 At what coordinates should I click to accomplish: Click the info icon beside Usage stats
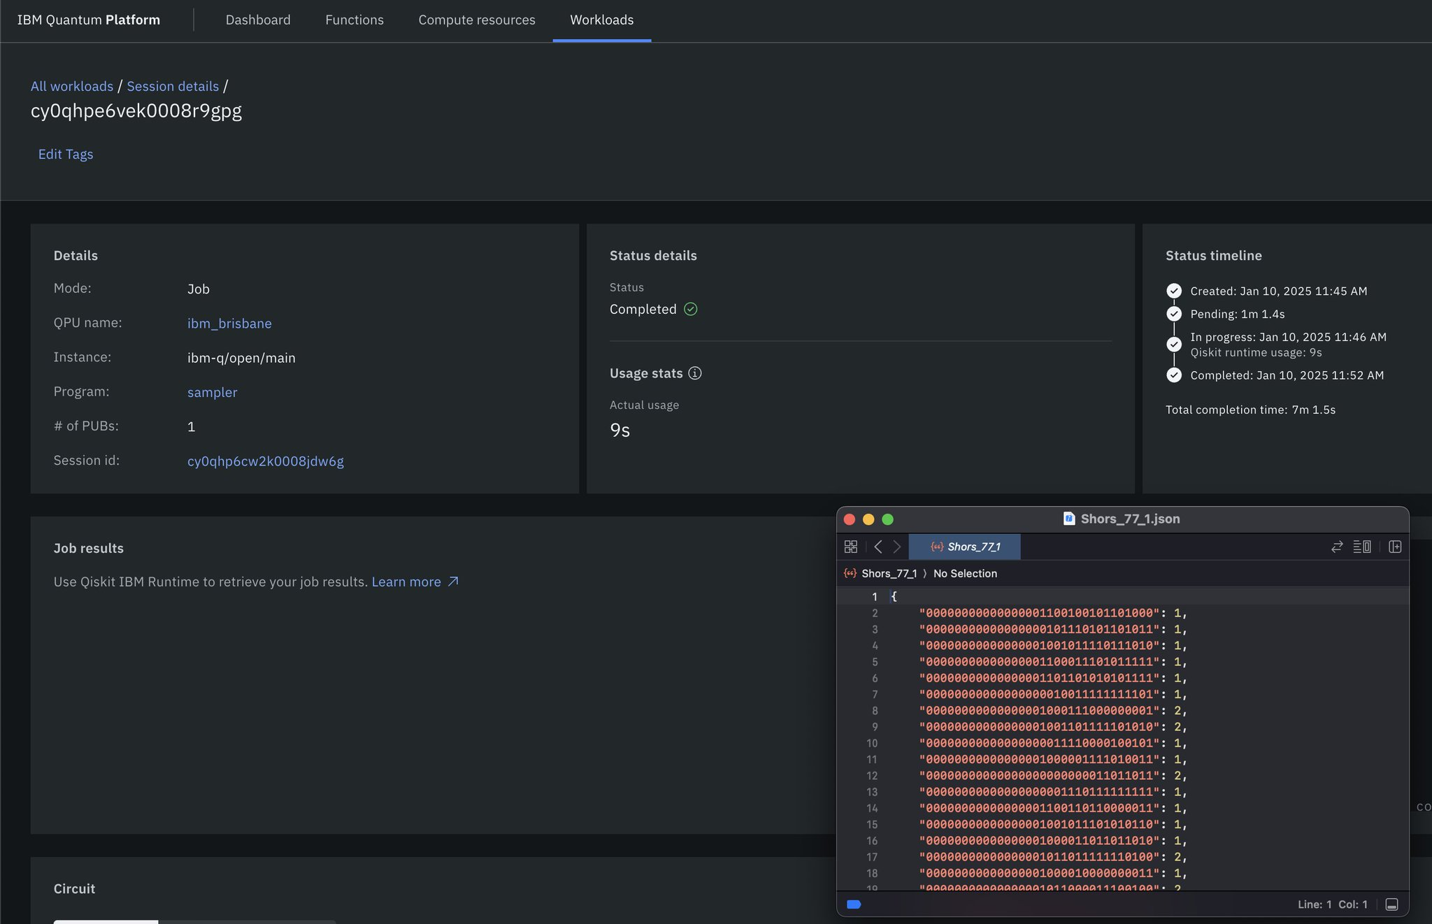[x=695, y=373]
